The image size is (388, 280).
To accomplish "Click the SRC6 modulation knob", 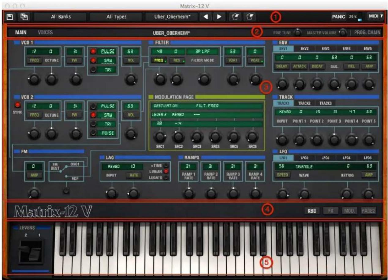I will tap(252, 136).
